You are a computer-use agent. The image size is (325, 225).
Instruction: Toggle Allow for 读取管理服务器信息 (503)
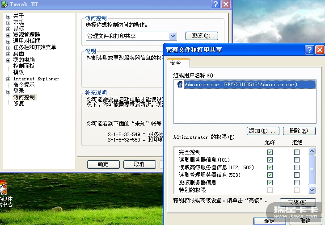click(270, 175)
